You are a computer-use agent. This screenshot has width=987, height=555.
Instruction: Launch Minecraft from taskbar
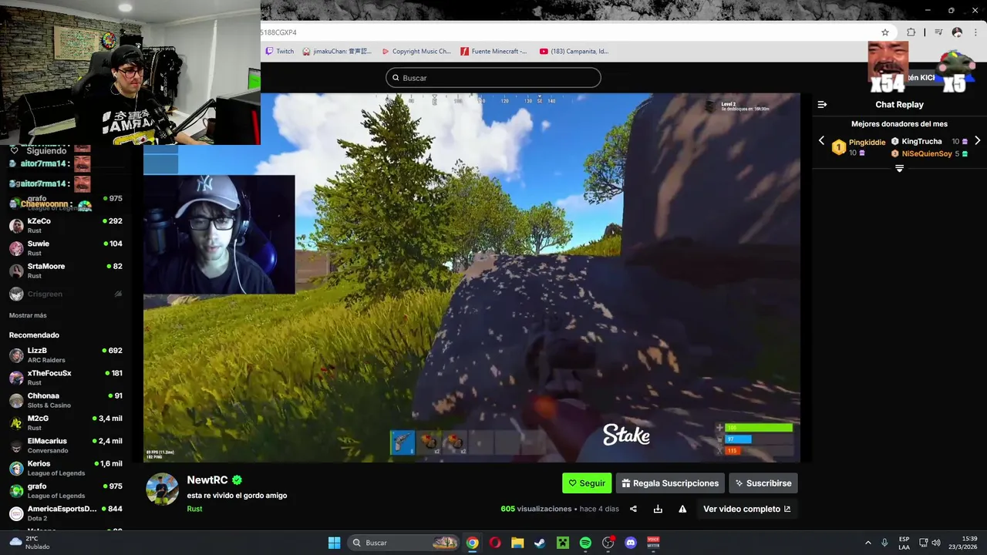point(563,543)
